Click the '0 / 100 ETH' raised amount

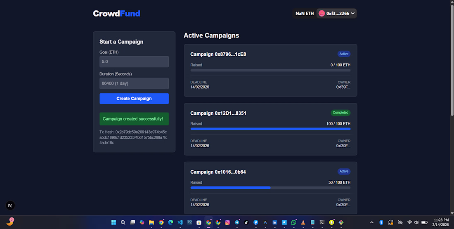(x=340, y=65)
